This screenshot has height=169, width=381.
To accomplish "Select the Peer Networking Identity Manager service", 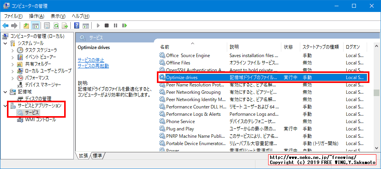I will point(263,100).
